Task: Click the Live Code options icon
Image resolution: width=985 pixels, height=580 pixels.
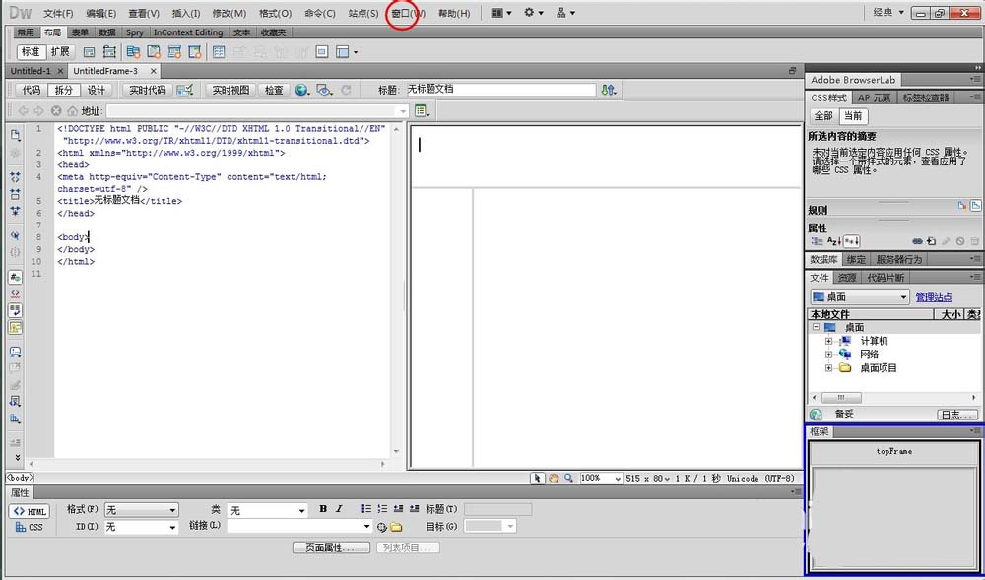Action: coord(185,90)
